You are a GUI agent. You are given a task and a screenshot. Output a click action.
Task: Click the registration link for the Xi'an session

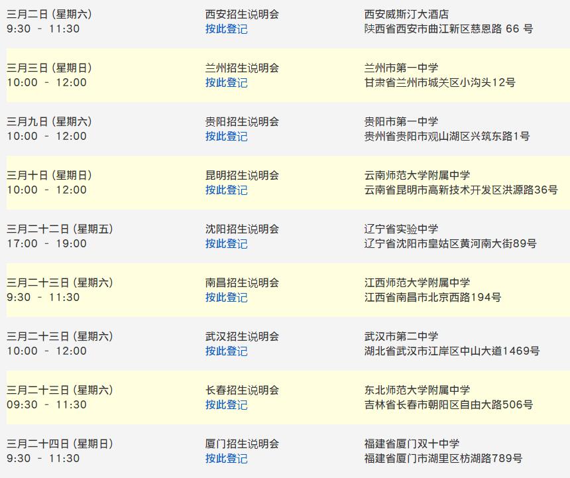(226, 29)
